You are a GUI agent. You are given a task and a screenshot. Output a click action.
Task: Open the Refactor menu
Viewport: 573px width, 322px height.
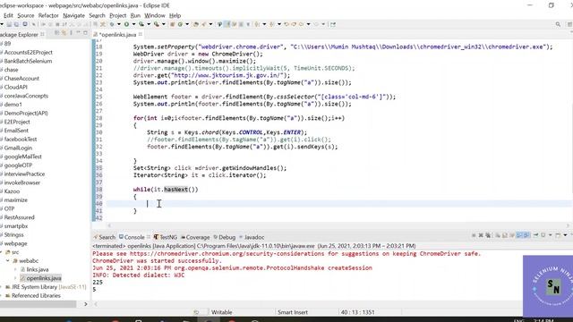pyautogui.click(x=48, y=15)
